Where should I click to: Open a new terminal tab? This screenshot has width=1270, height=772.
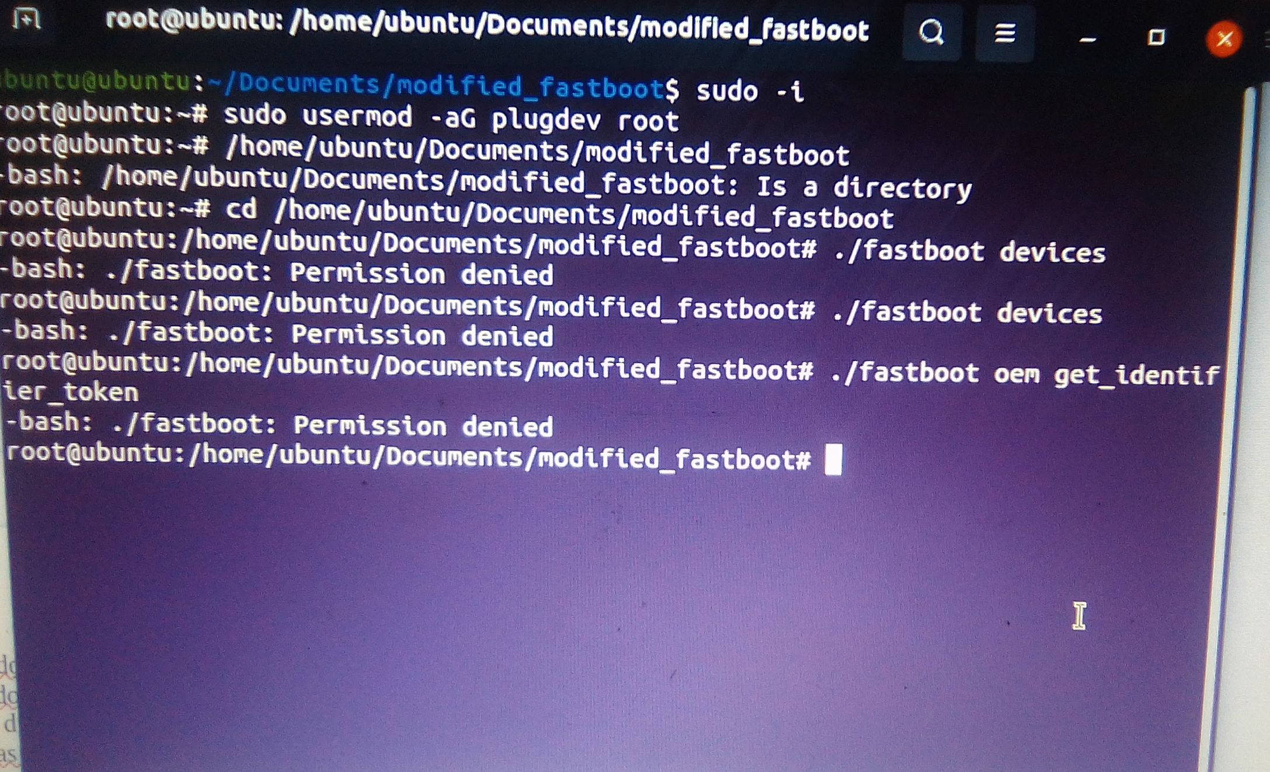click(27, 19)
